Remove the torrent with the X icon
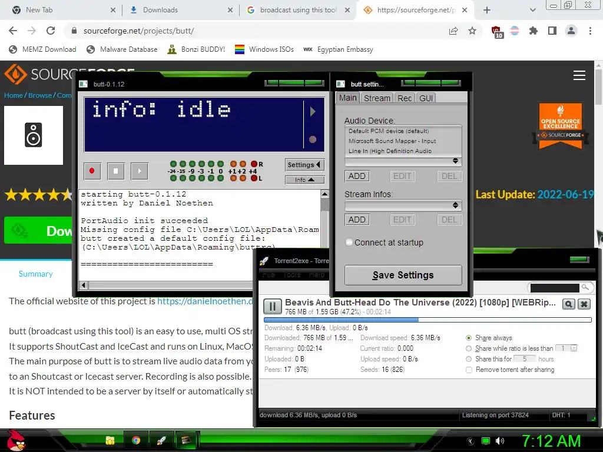603x452 pixels. click(584, 304)
